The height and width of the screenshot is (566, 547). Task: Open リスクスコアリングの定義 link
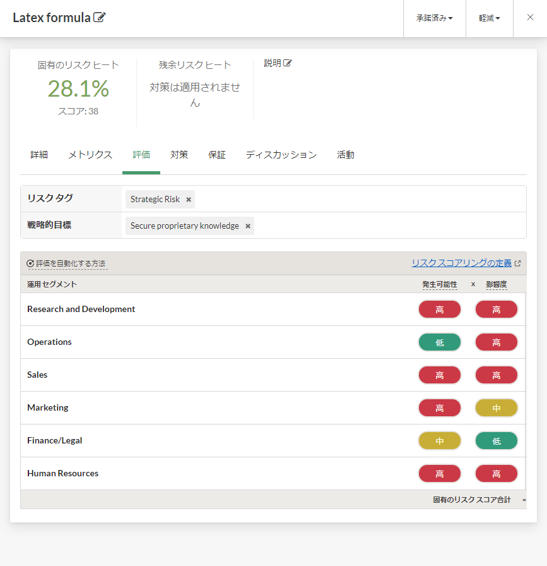[461, 263]
